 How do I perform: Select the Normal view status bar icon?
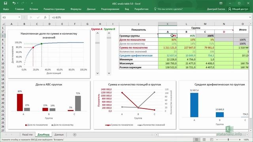196,140
